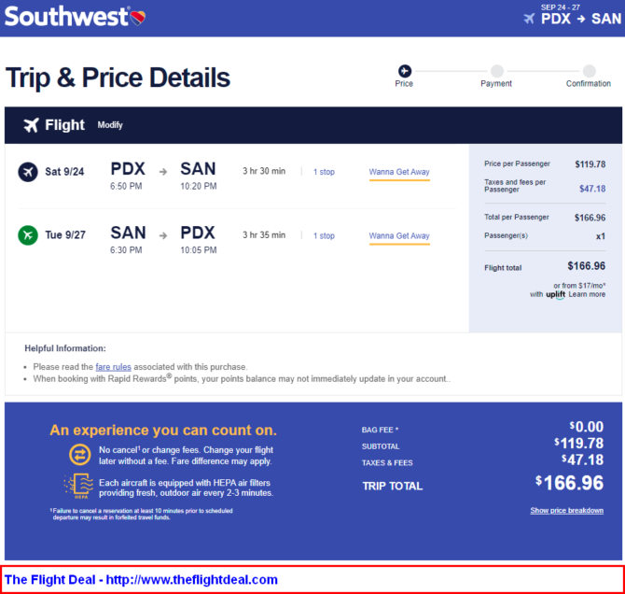
Task: Select the Confirmation step in progress bar
Action: (x=589, y=71)
